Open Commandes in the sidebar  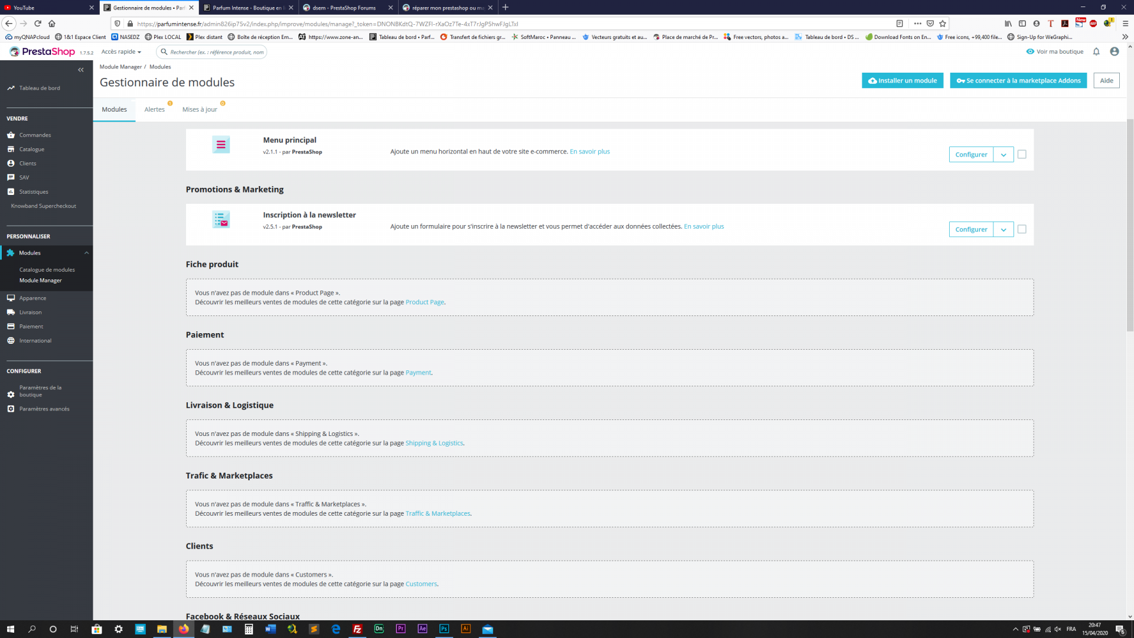click(35, 135)
